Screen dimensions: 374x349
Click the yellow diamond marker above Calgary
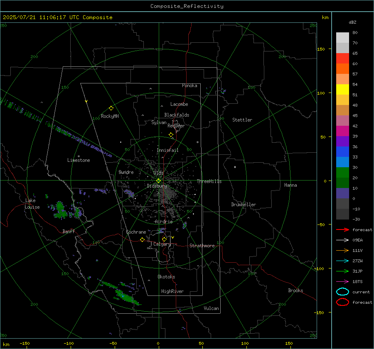[164, 239]
